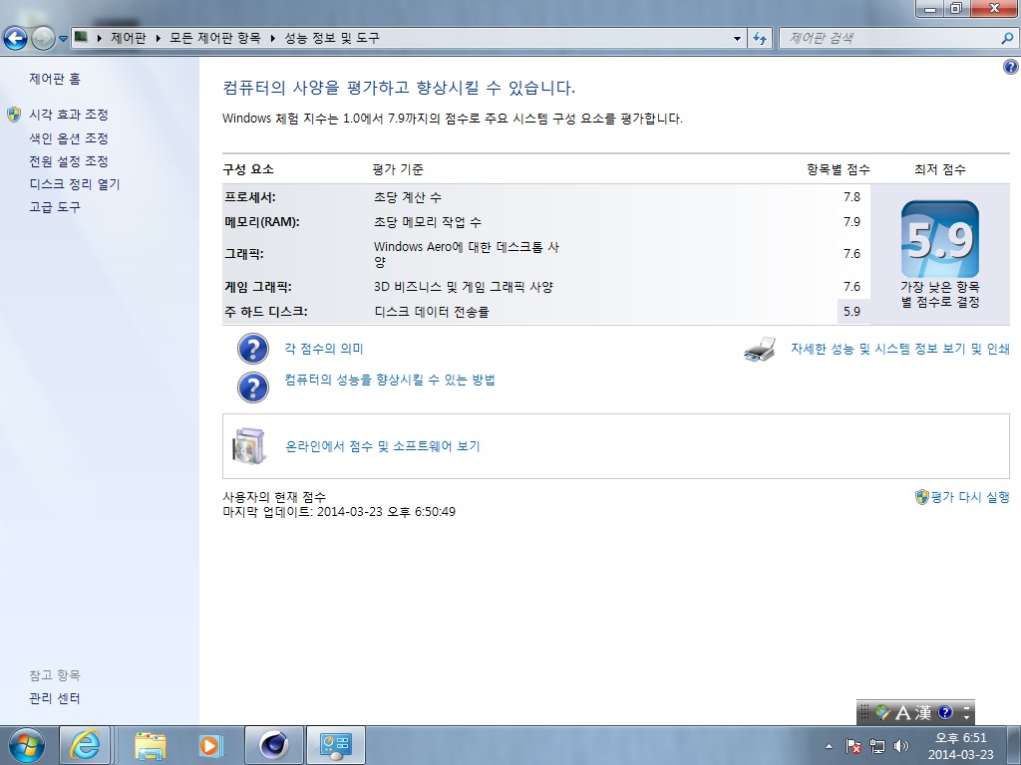The height and width of the screenshot is (765, 1021).
Task: Open 시각 효과 조정 link
Action: click(69, 115)
